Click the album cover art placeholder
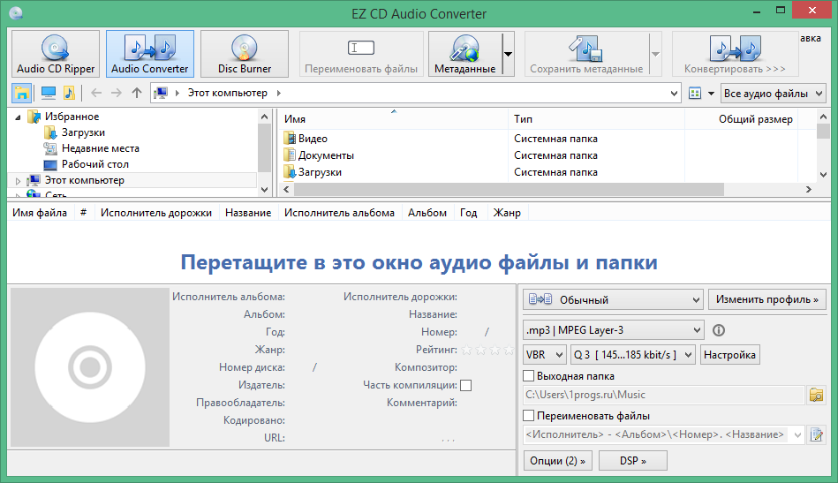The image size is (838, 483). 90,367
